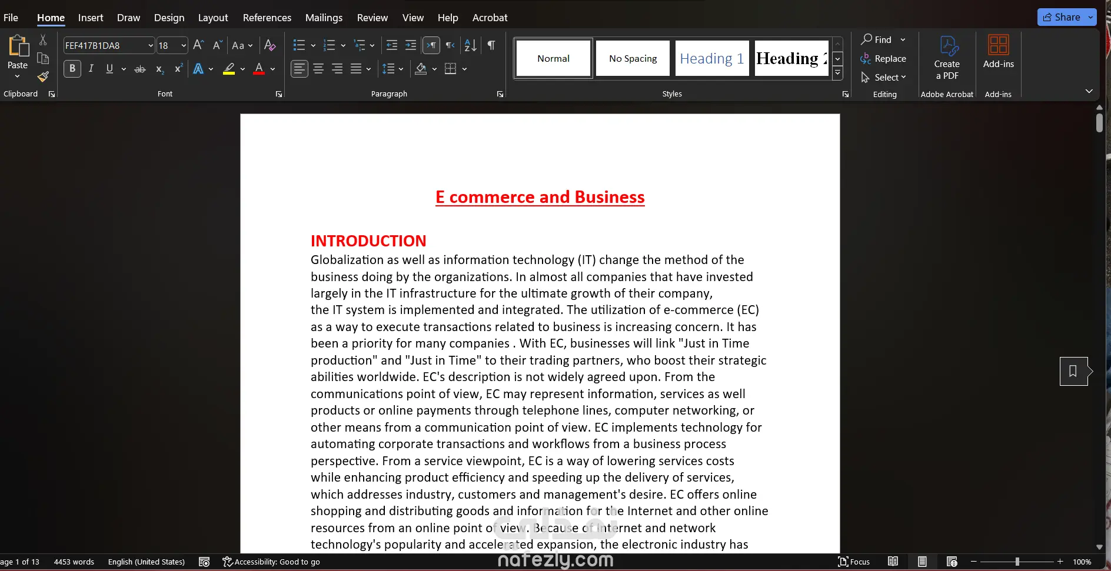1111x571 pixels.
Task: Click the bookmark icon at the right edge
Action: point(1073,371)
